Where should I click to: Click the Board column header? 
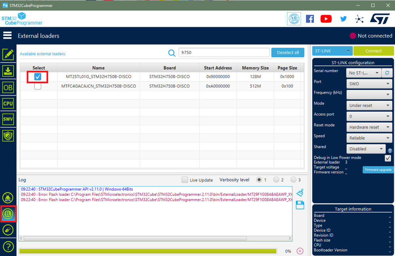pyautogui.click(x=170, y=68)
